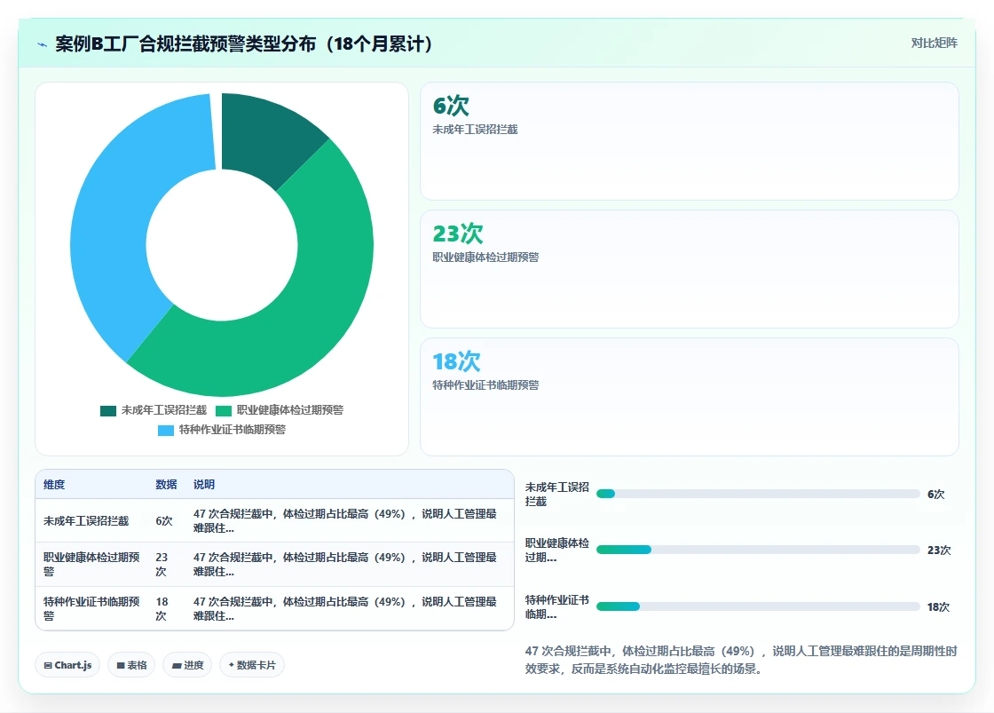The image size is (994, 713).
Task: Click the Chart.js tag button
Action: 67,665
